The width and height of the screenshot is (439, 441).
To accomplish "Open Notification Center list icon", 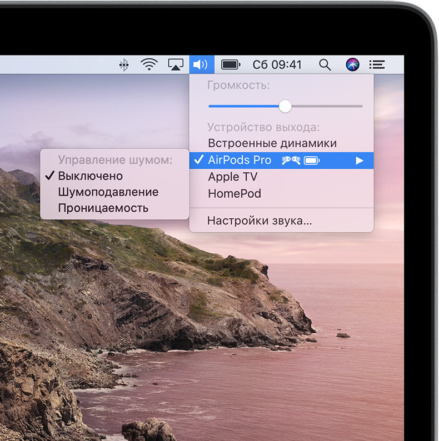I will [377, 64].
